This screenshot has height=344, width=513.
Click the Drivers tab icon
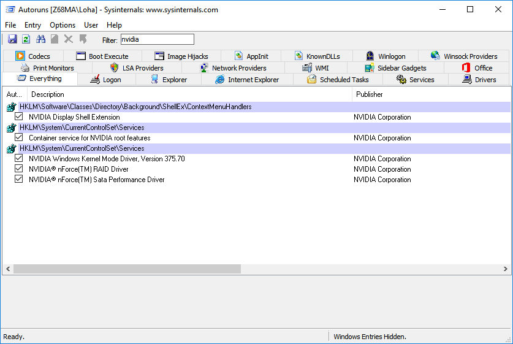[467, 80]
